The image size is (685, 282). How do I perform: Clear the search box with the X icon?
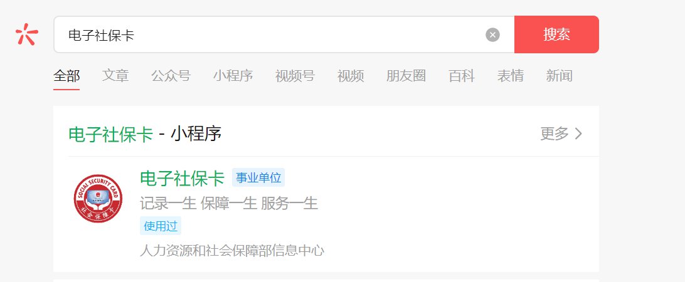pos(492,34)
